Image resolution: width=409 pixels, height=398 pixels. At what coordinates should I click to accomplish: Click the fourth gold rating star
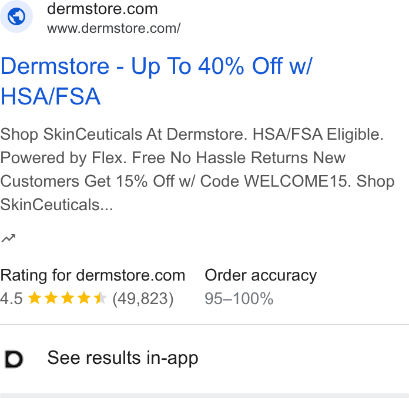(84, 298)
